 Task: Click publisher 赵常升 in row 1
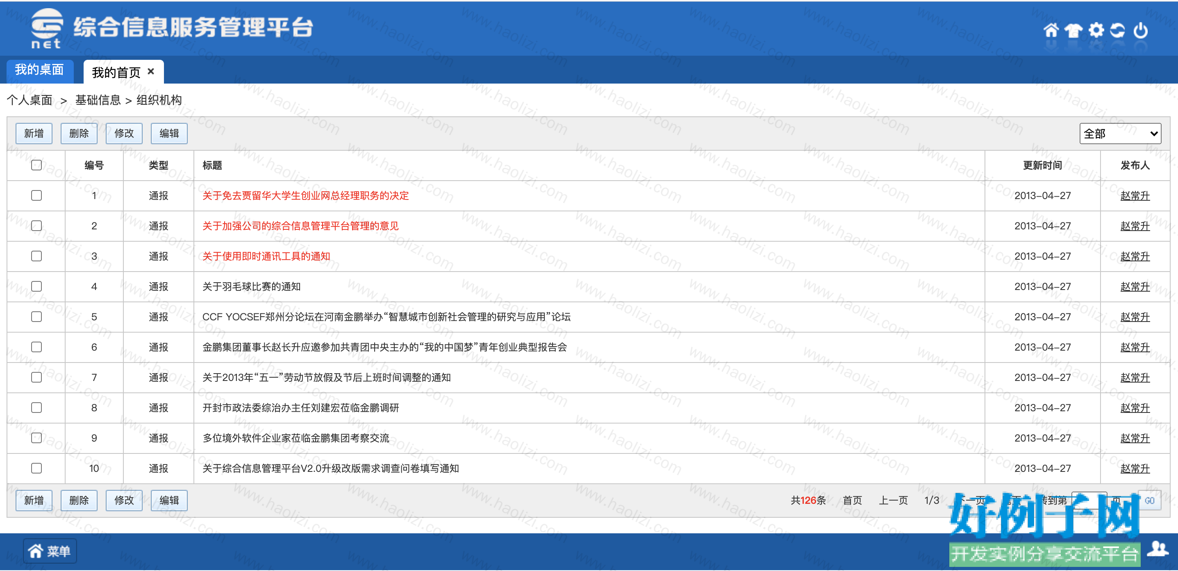click(1135, 196)
